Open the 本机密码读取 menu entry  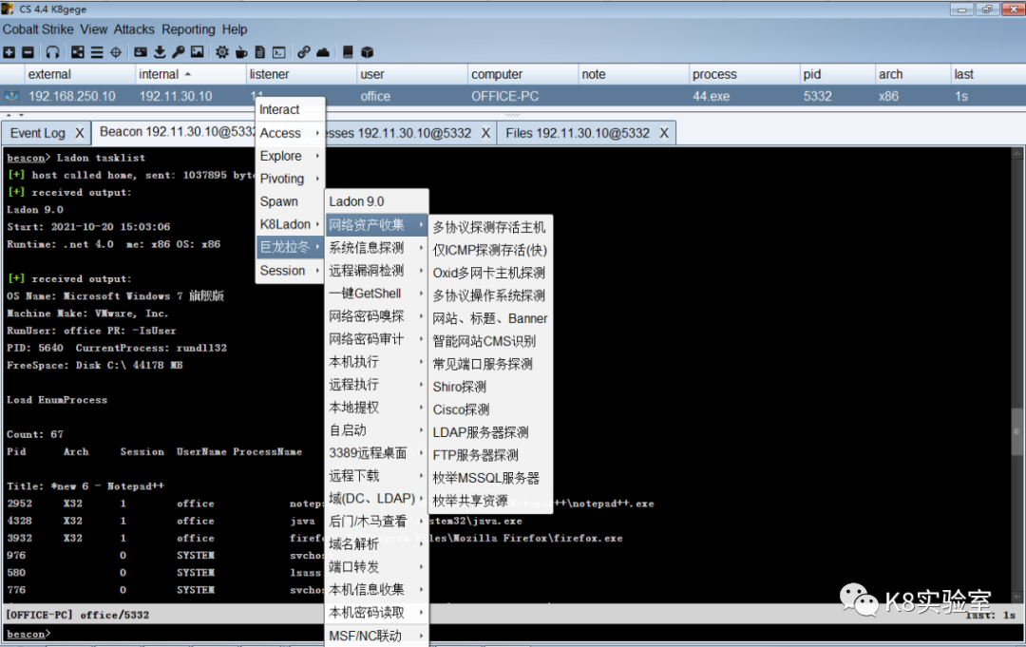click(x=377, y=613)
